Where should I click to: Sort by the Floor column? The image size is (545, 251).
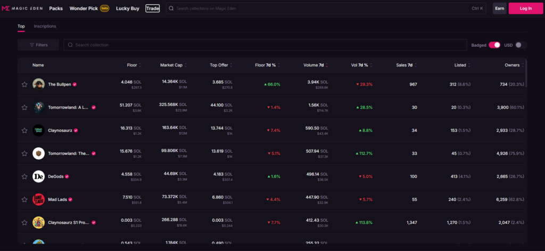134,65
